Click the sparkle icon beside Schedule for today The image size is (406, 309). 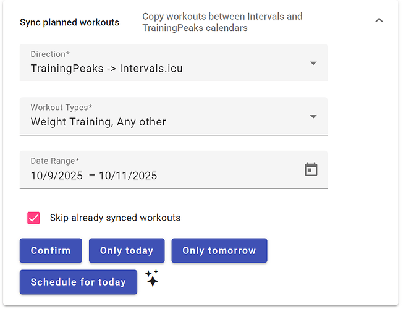tap(153, 279)
